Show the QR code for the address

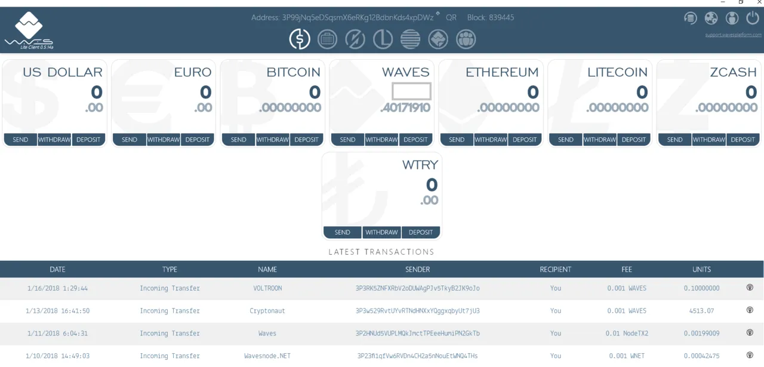tap(451, 18)
